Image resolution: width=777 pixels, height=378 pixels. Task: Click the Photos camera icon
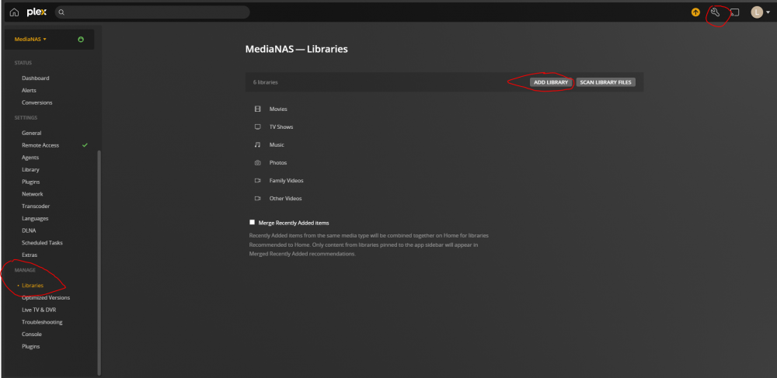pyautogui.click(x=258, y=162)
